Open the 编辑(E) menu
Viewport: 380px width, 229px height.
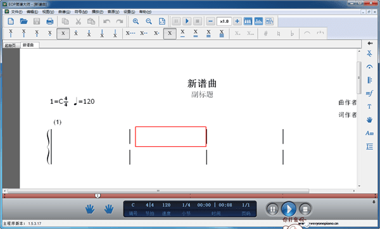tap(32, 11)
